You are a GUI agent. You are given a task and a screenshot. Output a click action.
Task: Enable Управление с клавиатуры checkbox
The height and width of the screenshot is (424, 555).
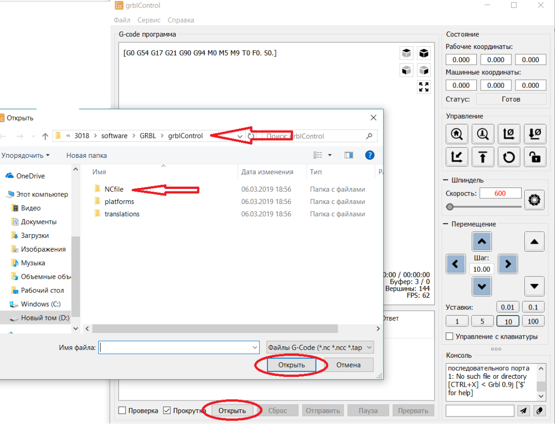(450, 336)
